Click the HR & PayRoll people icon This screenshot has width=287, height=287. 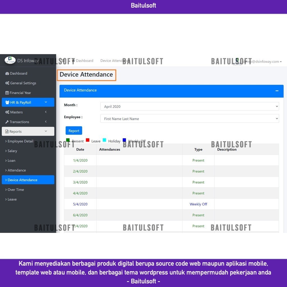coord(7,103)
